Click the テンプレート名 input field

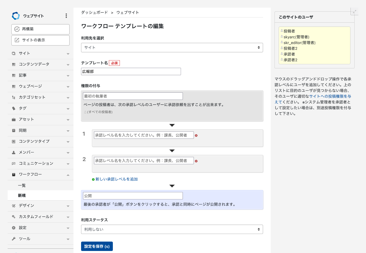pos(131,72)
